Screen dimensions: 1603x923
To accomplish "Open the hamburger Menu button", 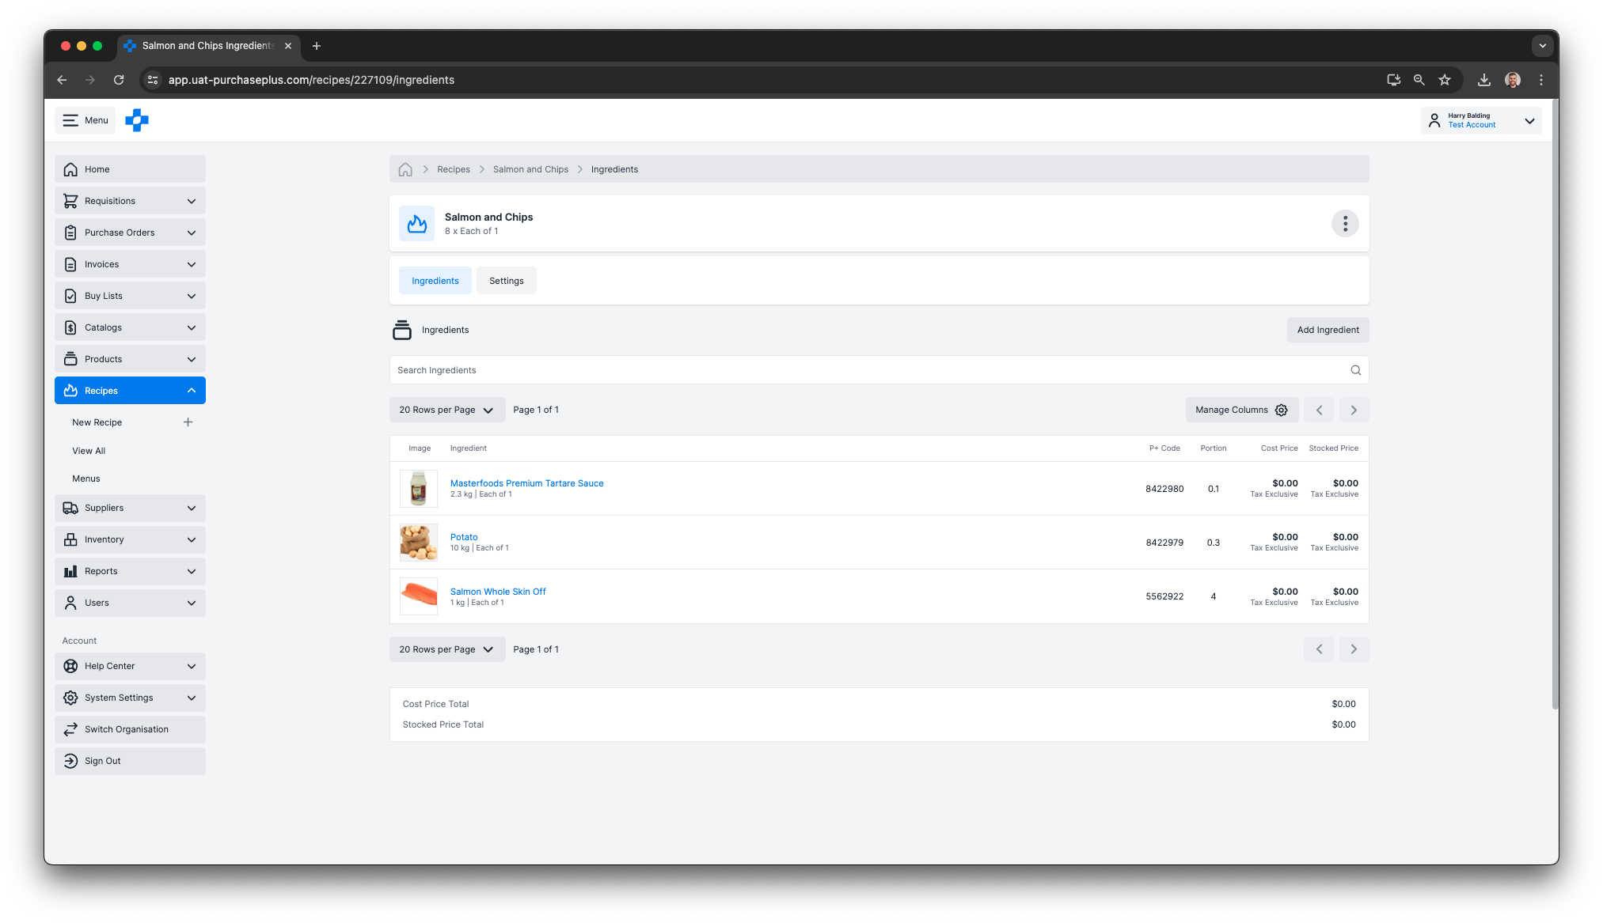I will pyautogui.click(x=85, y=120).
